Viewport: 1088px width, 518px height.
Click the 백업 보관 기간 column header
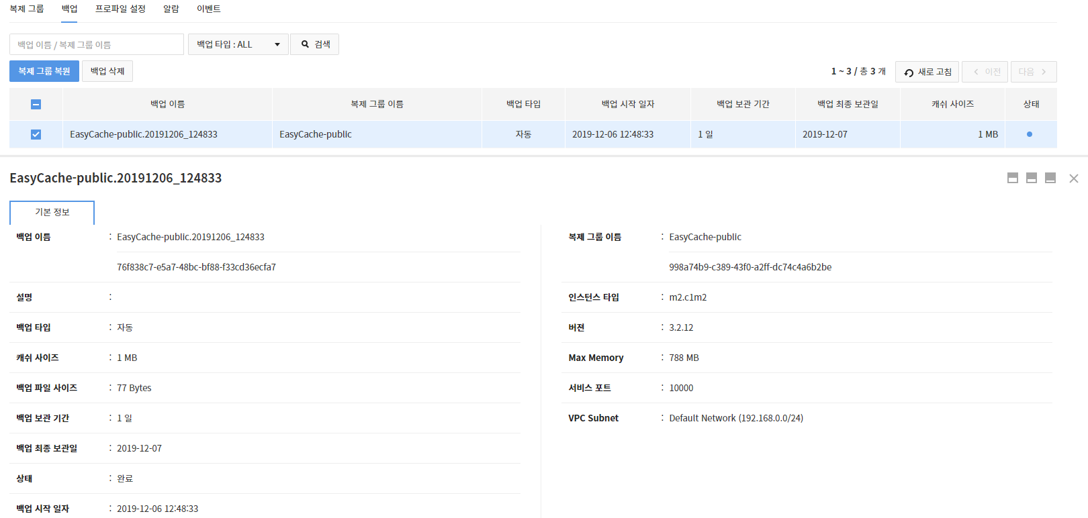click(x=743, y=104)
